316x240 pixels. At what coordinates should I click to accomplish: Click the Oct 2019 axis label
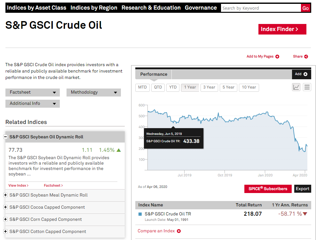point(225,175)
